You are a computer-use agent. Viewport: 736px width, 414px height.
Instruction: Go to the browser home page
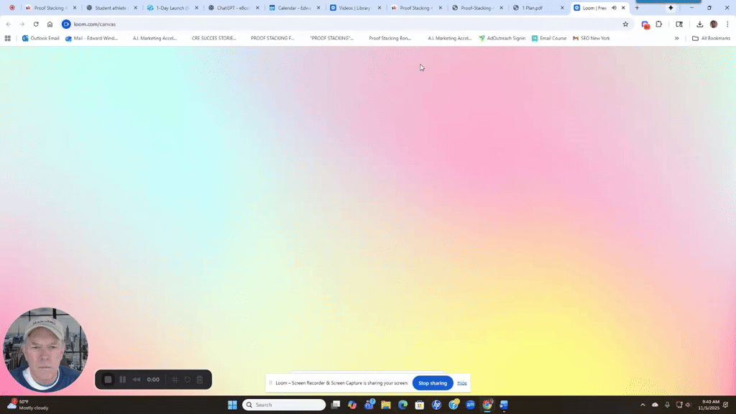(50, 24)
